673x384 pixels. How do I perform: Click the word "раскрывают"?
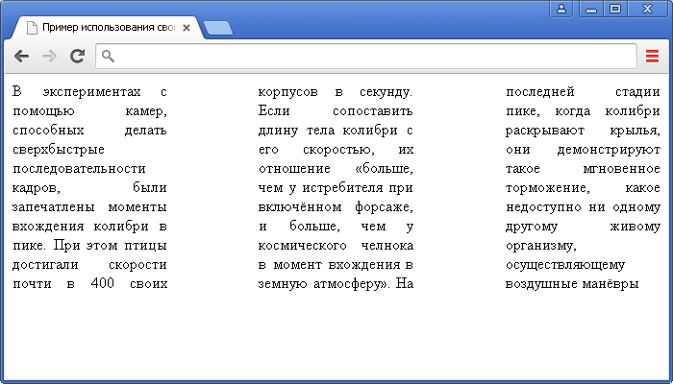pos(545,131)
